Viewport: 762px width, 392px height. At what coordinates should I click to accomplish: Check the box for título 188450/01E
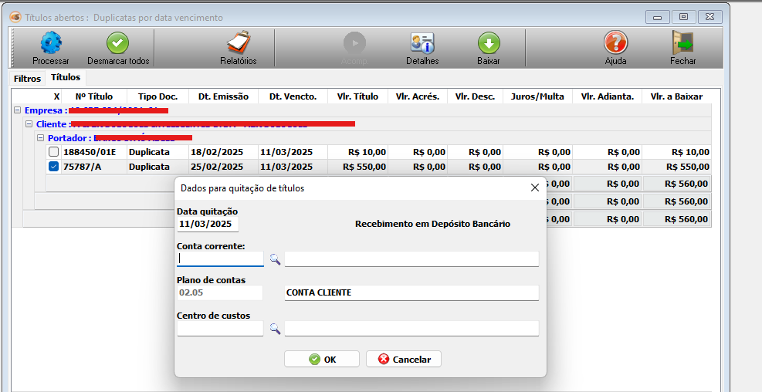(x=54, y=152)
